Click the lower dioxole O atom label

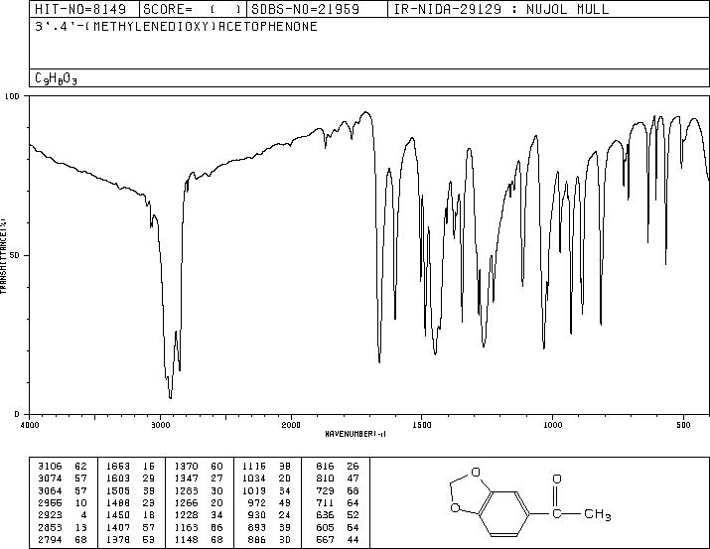coord(455,508)
